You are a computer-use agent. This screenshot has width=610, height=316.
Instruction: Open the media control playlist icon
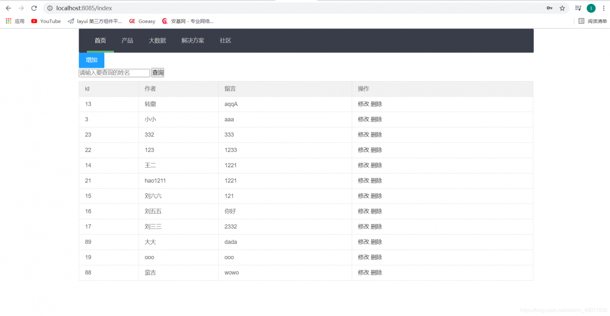pyautogui.click(x=578, y=8)
